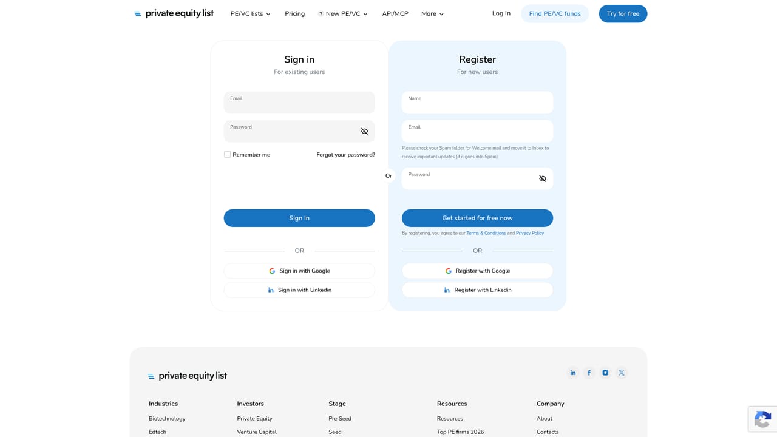The width and height of the screenshot is (777, 437).
Task: Show password in Sign in form
Action: click(x=364, y=132)
